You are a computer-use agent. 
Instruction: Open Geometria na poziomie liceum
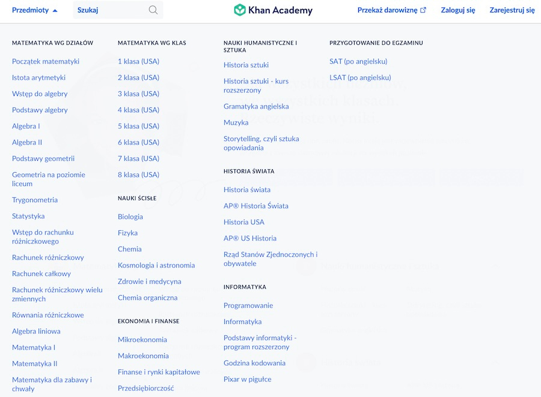click(x=48, y=179)
